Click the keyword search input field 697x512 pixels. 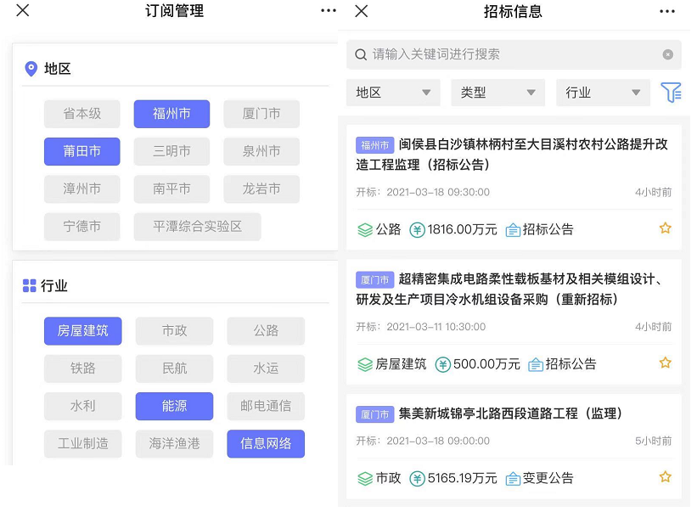pyautogui.click(x=509, y=54)
